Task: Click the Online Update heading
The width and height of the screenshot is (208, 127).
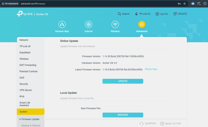Action: point(69,41)
